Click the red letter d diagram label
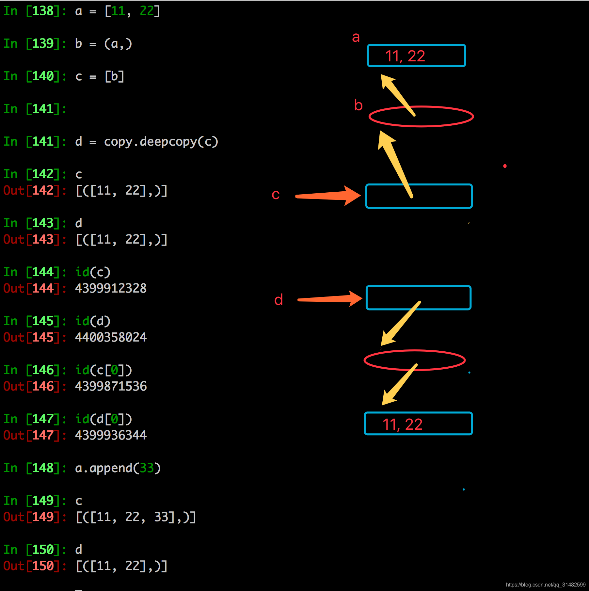Image resolution: width=589 pixels, height=591 pixels. pyautogui.click(x=279, y=299)
